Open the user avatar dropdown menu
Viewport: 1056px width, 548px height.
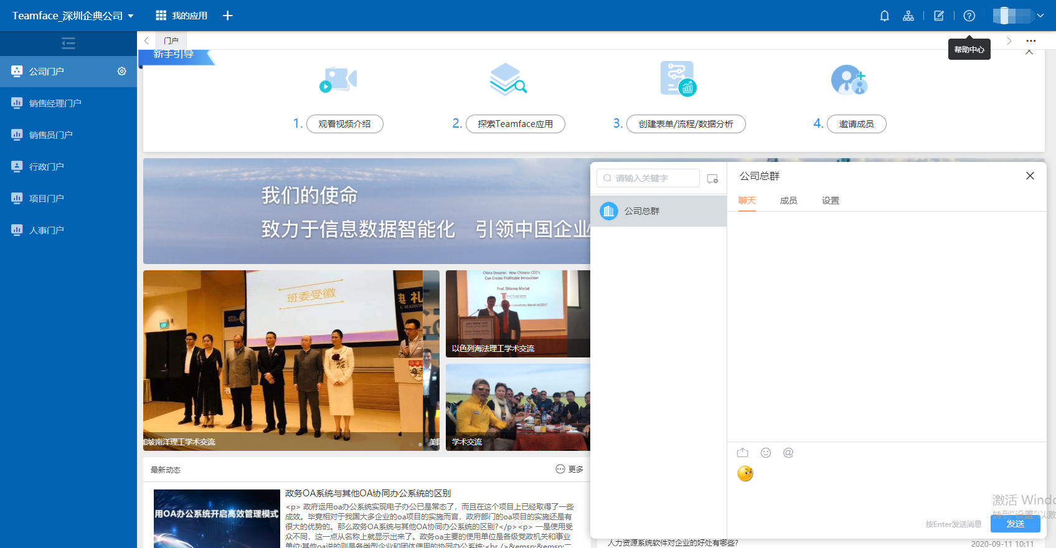point(1019,16)
